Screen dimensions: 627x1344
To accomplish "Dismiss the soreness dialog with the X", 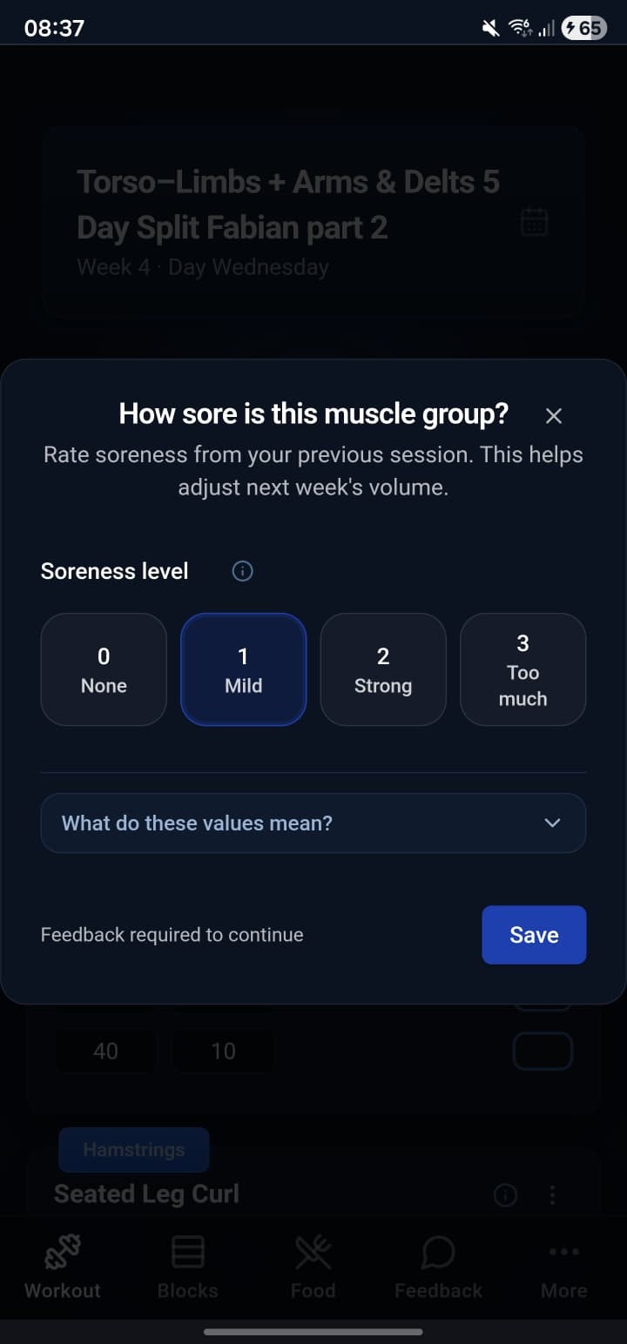I will (x=554, y=415).
